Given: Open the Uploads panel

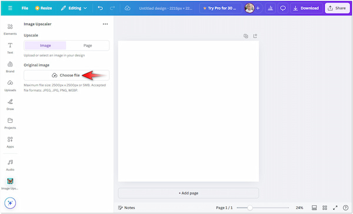Looking at the screenshot, I should 10,86.
